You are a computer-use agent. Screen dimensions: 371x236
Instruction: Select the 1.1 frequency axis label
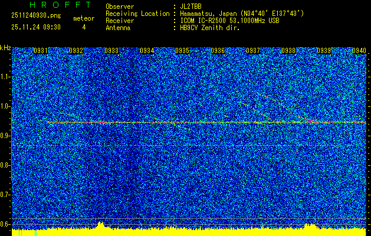(5, 77)
